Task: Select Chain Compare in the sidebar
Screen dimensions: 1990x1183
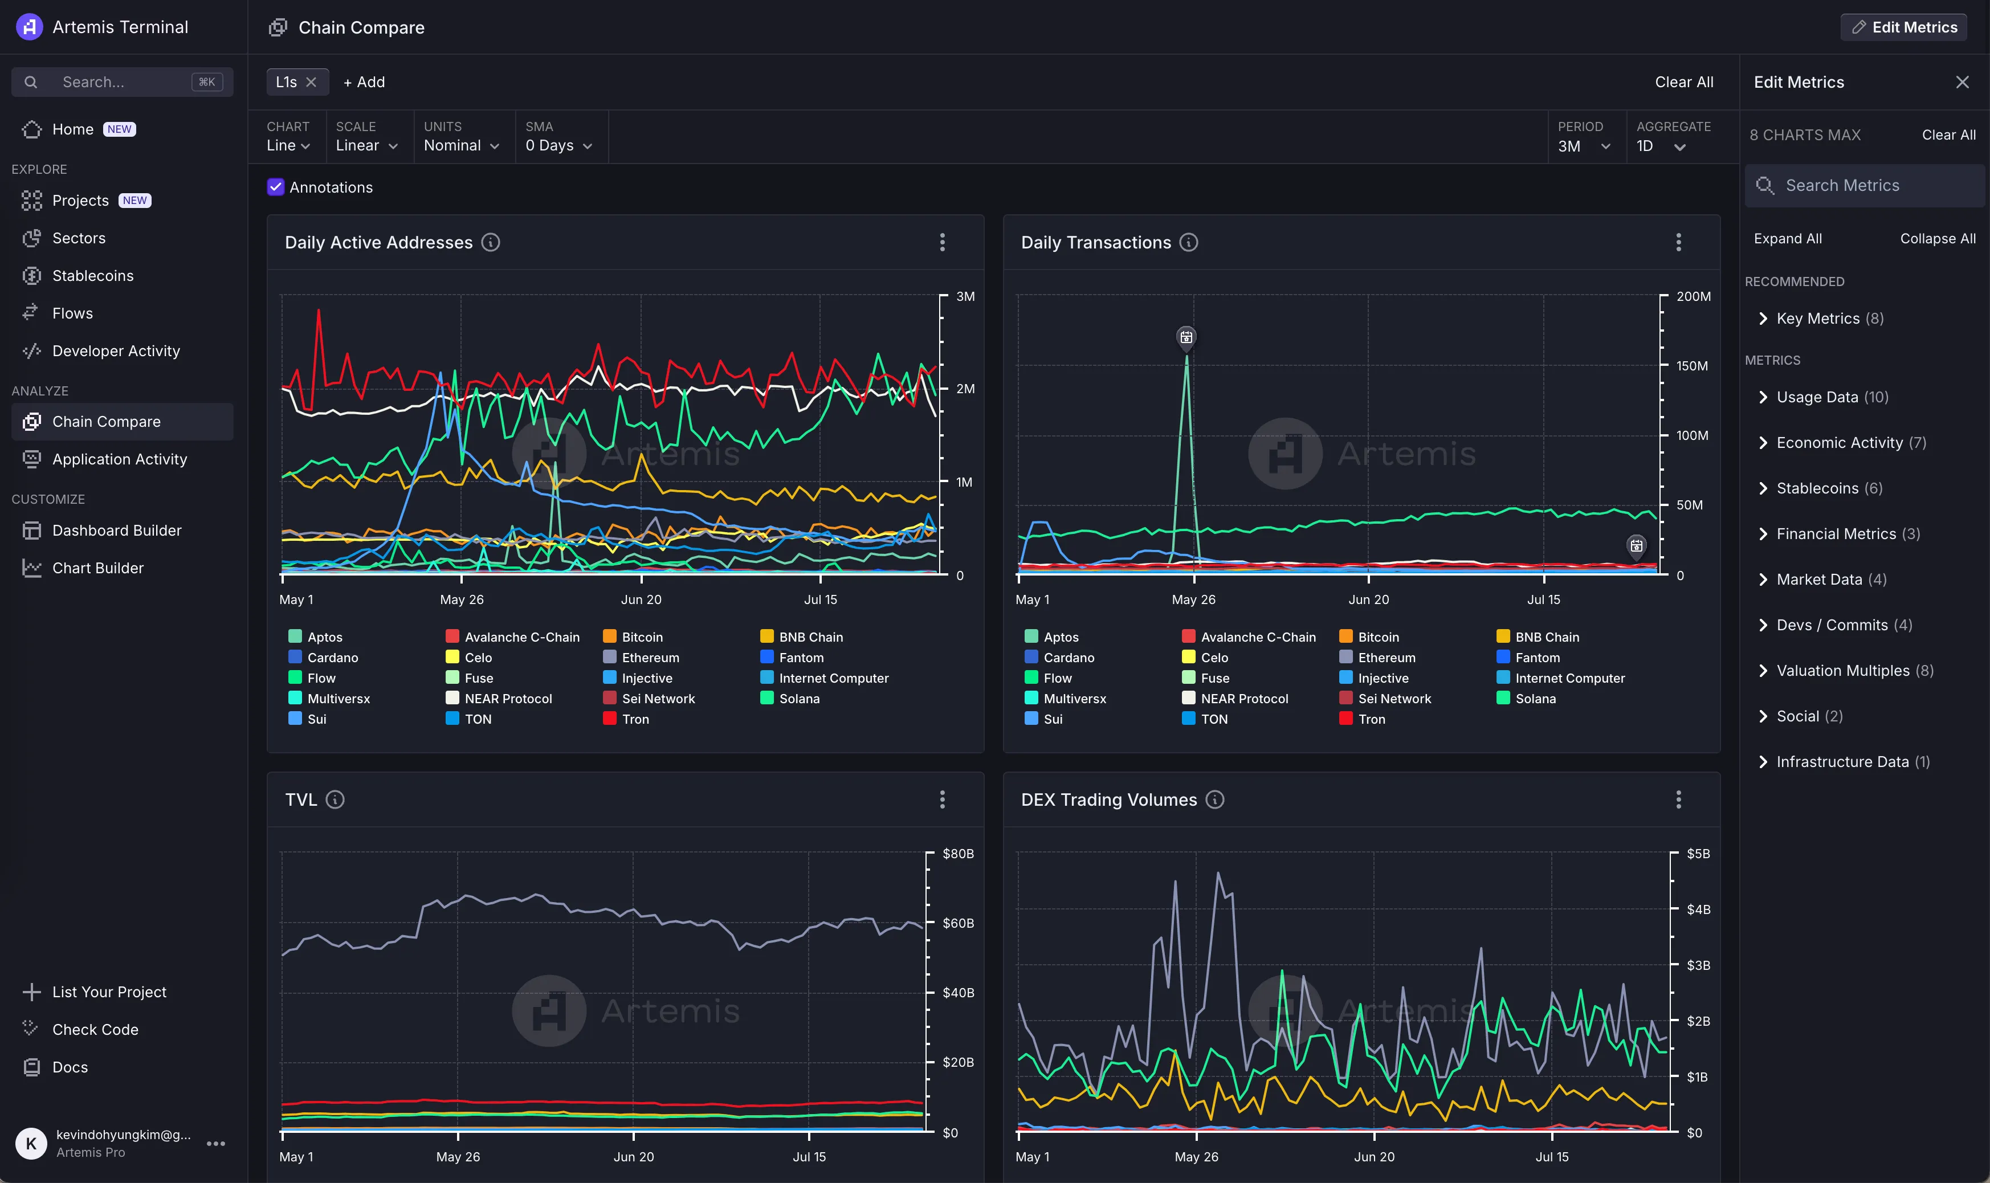Action: coord(122,422)
